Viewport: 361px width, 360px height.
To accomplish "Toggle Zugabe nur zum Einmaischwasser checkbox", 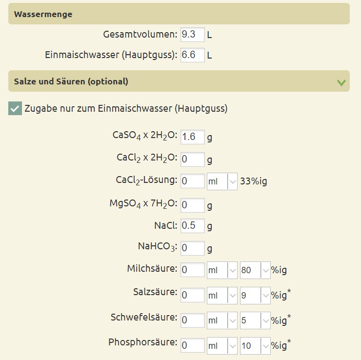I will click(15, 108).
